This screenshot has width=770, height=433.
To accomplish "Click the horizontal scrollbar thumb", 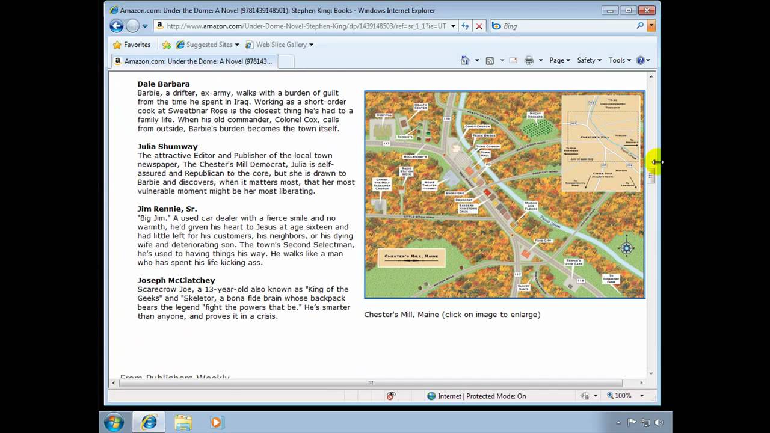I will click(371, 383).
